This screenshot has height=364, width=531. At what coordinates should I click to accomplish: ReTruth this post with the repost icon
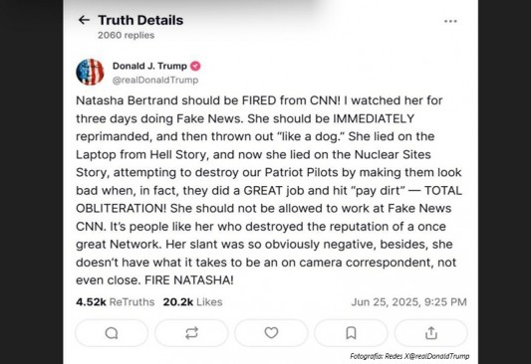point(191,333)
